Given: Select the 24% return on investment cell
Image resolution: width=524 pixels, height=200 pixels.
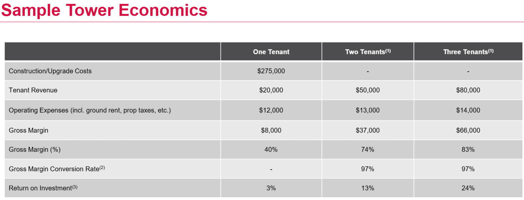Looking at the screenshot, I should [x=468, y=188].
